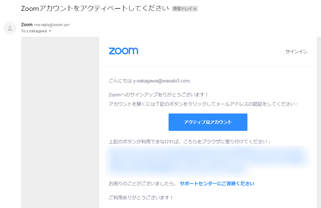Click the メールアドレスの認証 instruction sentence

pyautogui.click(x=203, y=104)
